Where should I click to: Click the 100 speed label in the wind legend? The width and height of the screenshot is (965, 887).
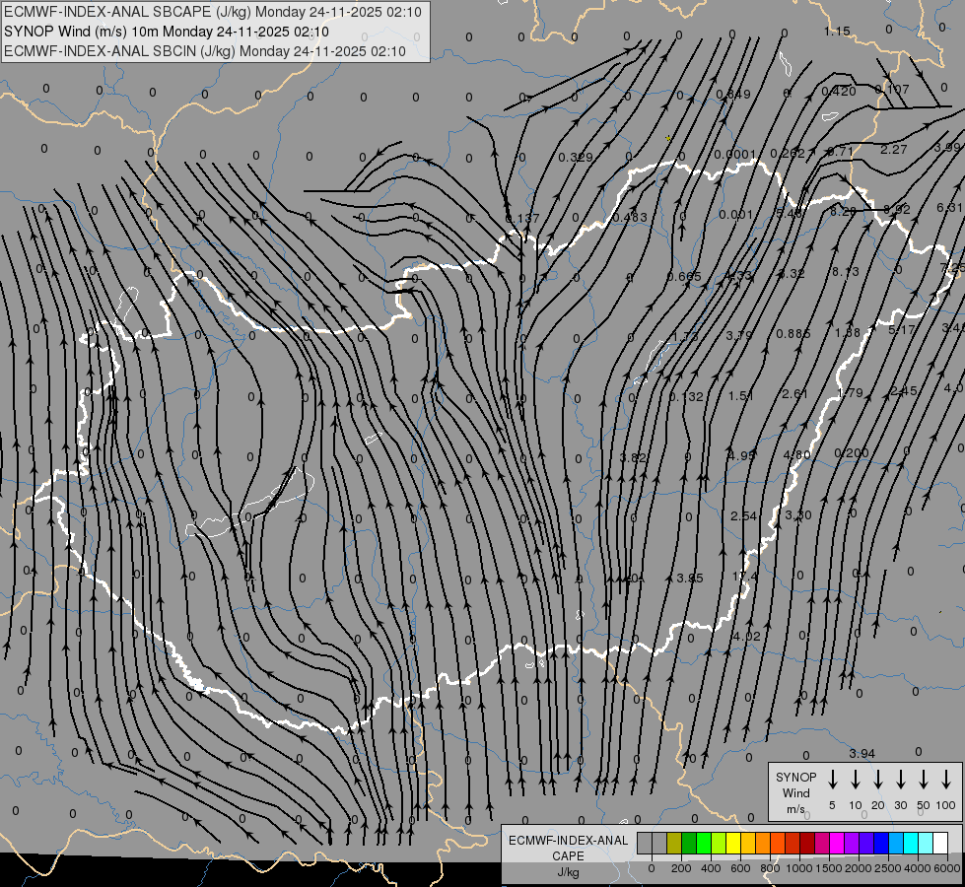[x=946, y=805]
